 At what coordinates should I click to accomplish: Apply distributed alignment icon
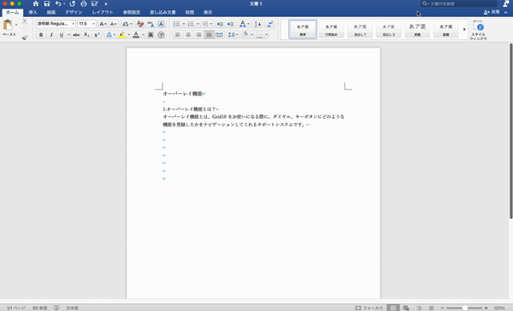(x=220, y=35)
